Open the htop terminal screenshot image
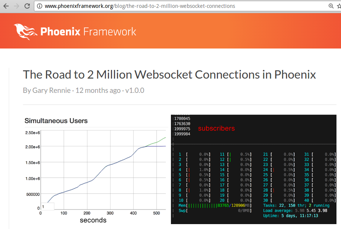Image resolution: width=341 pixels, height=229 pixels. pyautogui.click(x=253, y=169)
